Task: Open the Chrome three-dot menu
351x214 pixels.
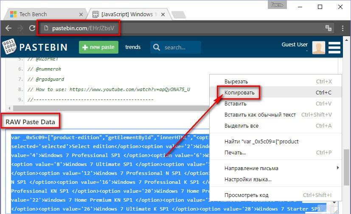Action: 343,28
